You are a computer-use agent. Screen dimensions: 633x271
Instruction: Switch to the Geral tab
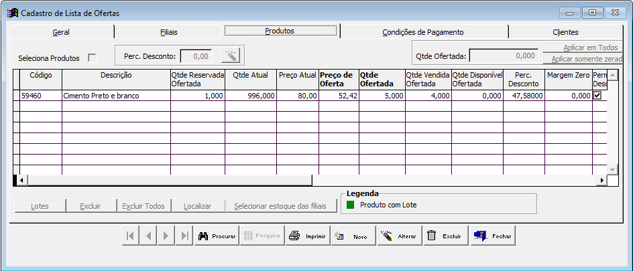tap(61, 31)
